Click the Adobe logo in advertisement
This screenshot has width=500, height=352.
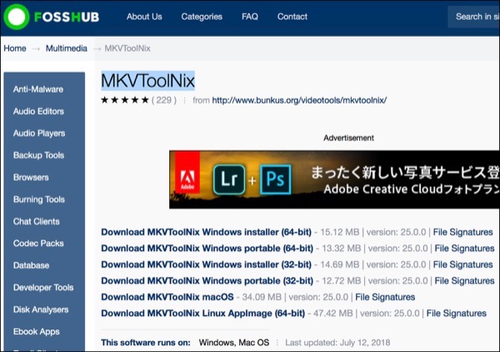click(187, 173)
